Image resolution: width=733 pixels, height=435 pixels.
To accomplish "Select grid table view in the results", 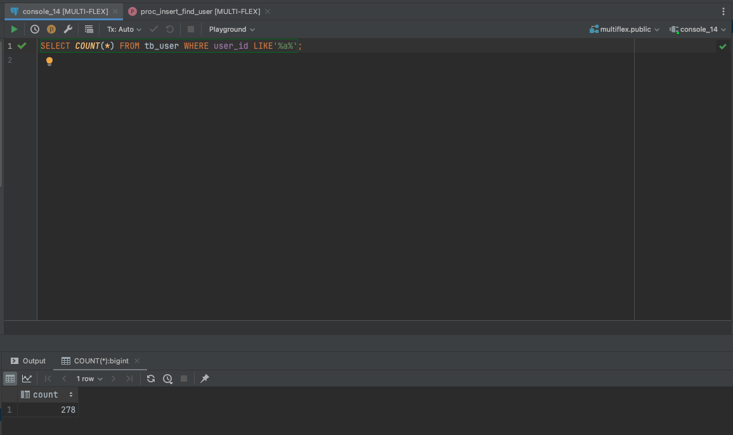I will click(10, 379).
